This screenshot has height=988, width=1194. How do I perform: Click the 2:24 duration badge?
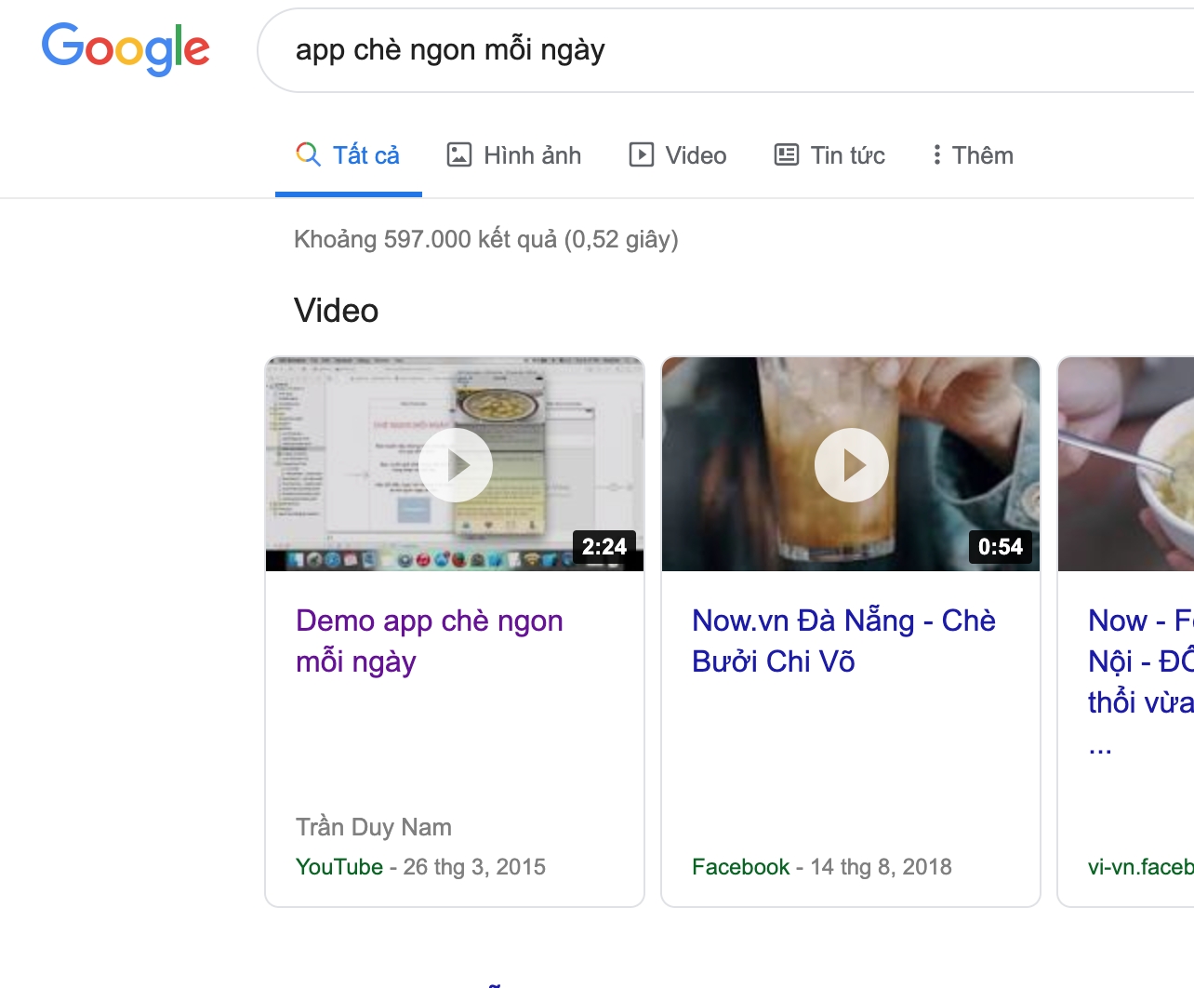(604, 546)
